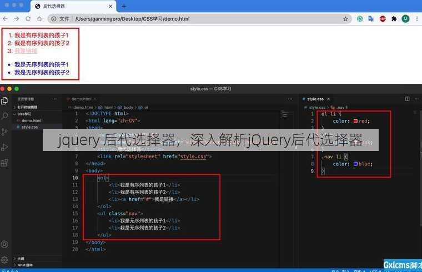Open the red ABP extension icon
The width and height of the screenshot is (422, 272).
coord(383,19)
